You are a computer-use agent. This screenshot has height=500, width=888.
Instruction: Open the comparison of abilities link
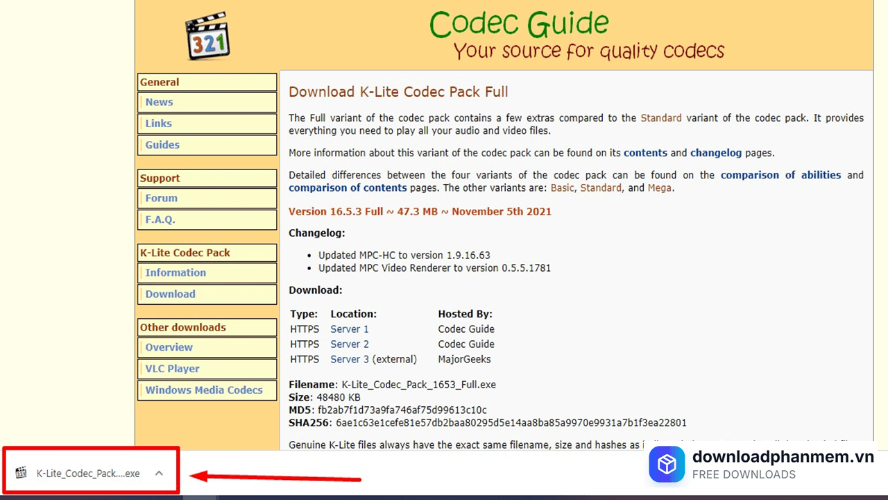click(780, 175)
